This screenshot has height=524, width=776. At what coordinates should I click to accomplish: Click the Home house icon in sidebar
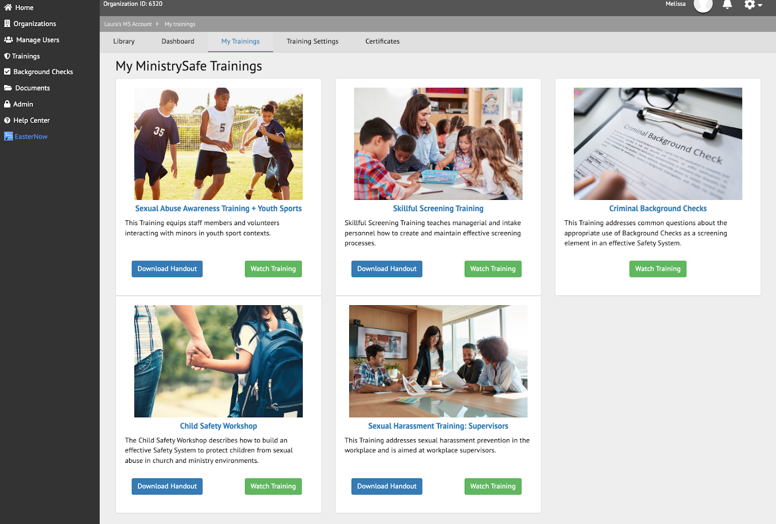[x=8, y=7]
